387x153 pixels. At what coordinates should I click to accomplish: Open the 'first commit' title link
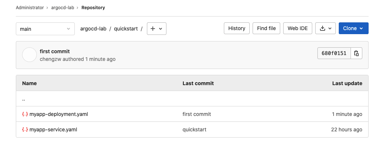pos(55,51)
